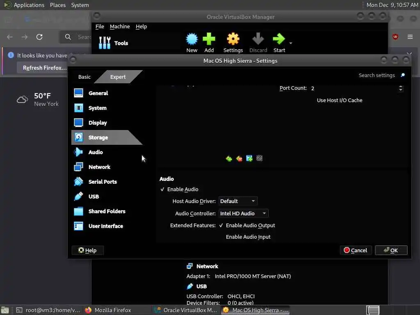
Task: Click the New York weather widget
Action: click(38, 100)
